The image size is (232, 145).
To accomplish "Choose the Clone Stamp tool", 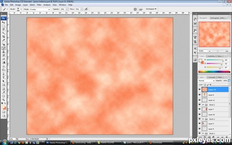I will pyautogui.click(x=3, y=52).
